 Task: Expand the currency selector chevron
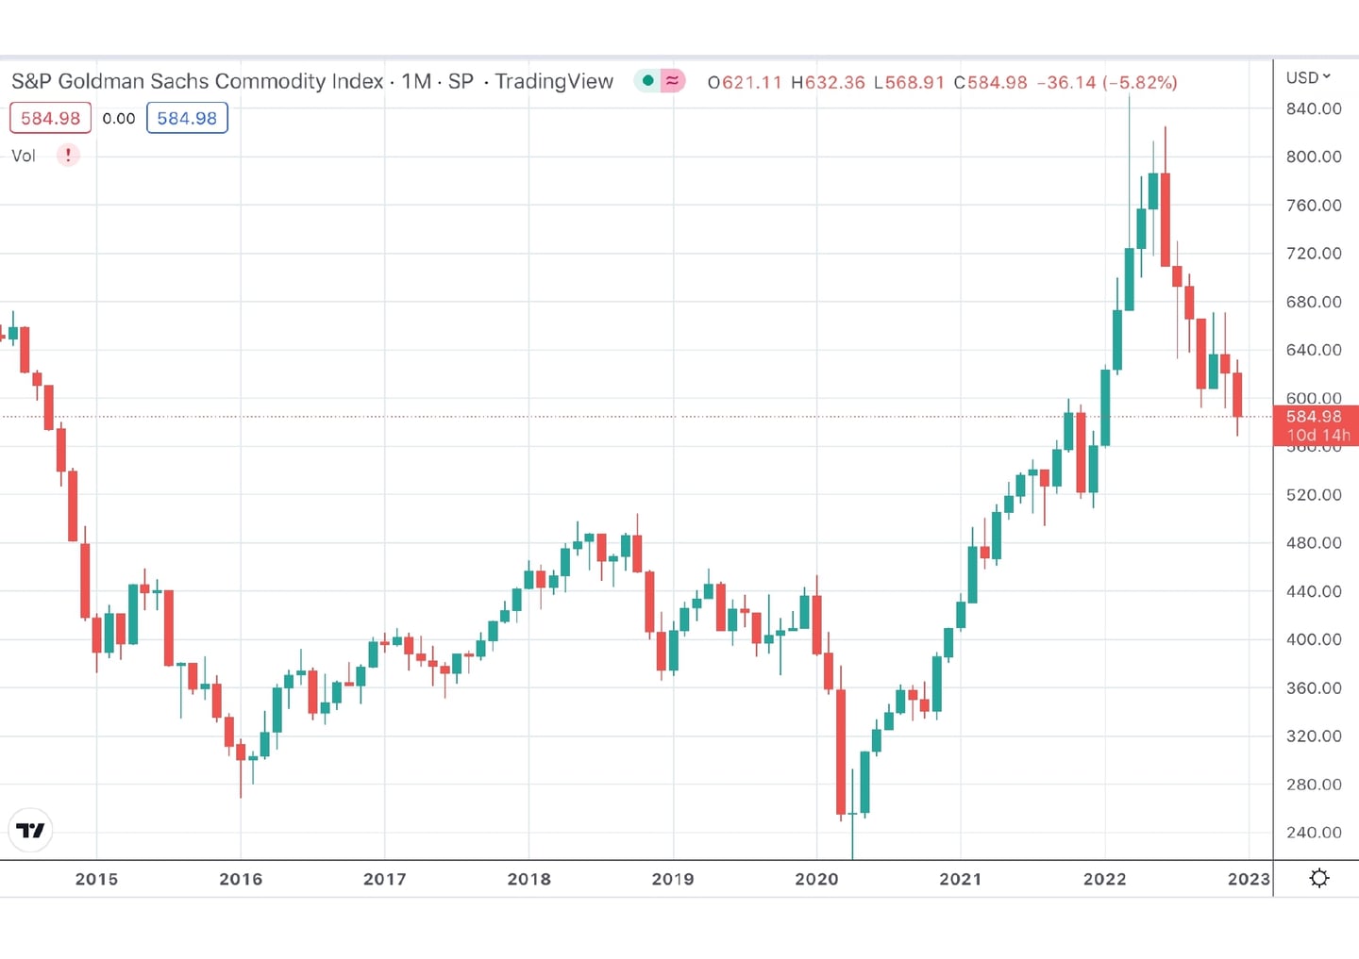tap(1326, 77)
